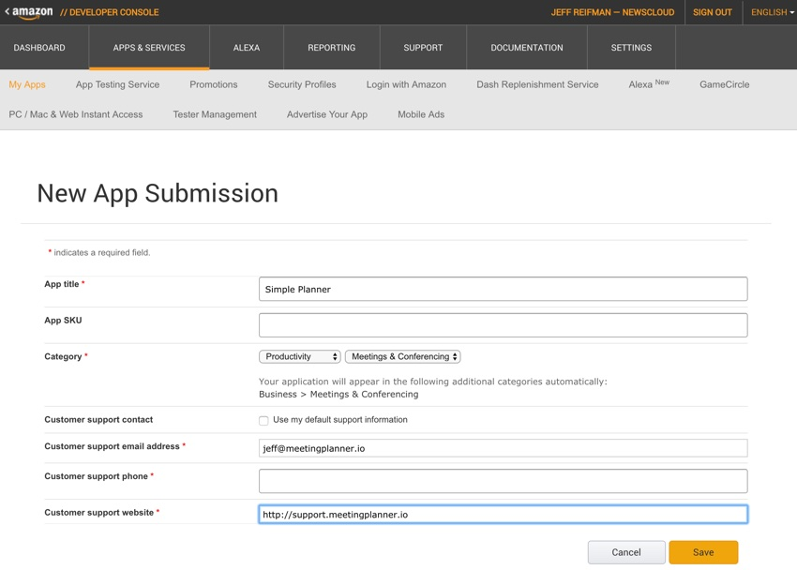The width and height of the screenshot is (797, 570).
Task: Open Promotions submenu link
Action: tap(214, 84)
